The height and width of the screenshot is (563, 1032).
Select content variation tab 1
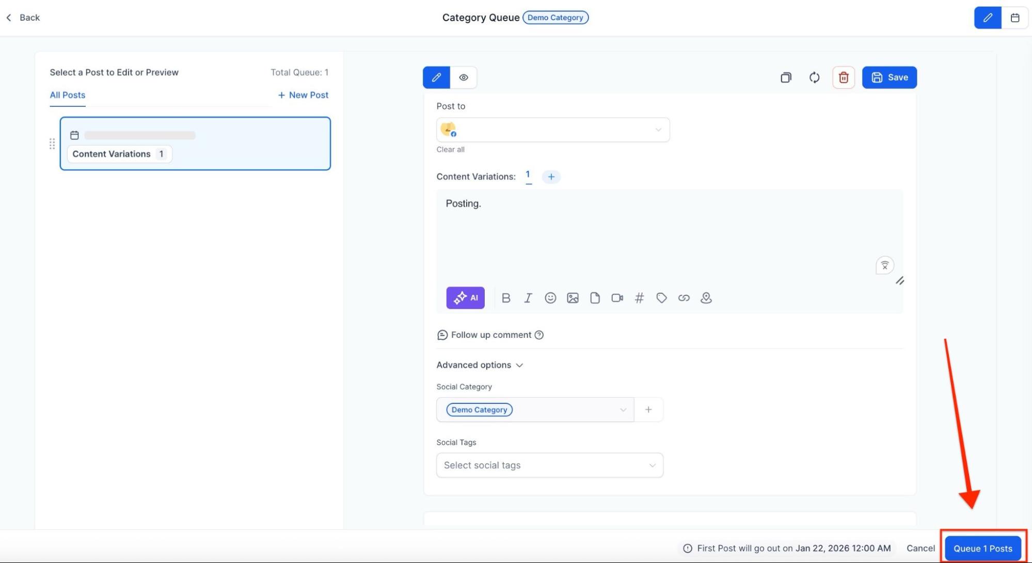pyautogui.click(x=528, y=175)
